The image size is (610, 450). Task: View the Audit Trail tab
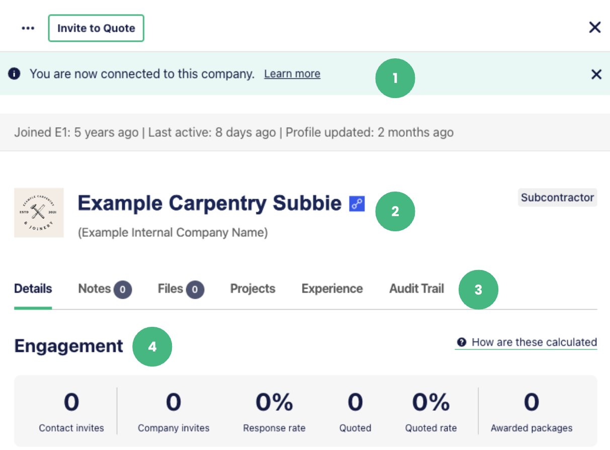tap(416, 289)
